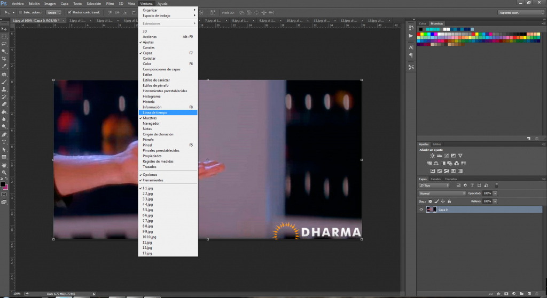This screenshot has height=298, width=547.
Task: Click the 100% zoom field in status bar
Action: [x=17, y=294]
